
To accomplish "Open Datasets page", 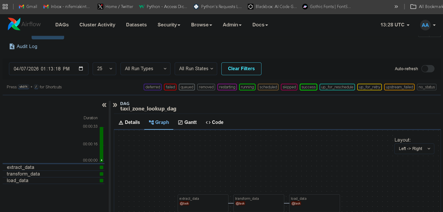I will (136, 25).
